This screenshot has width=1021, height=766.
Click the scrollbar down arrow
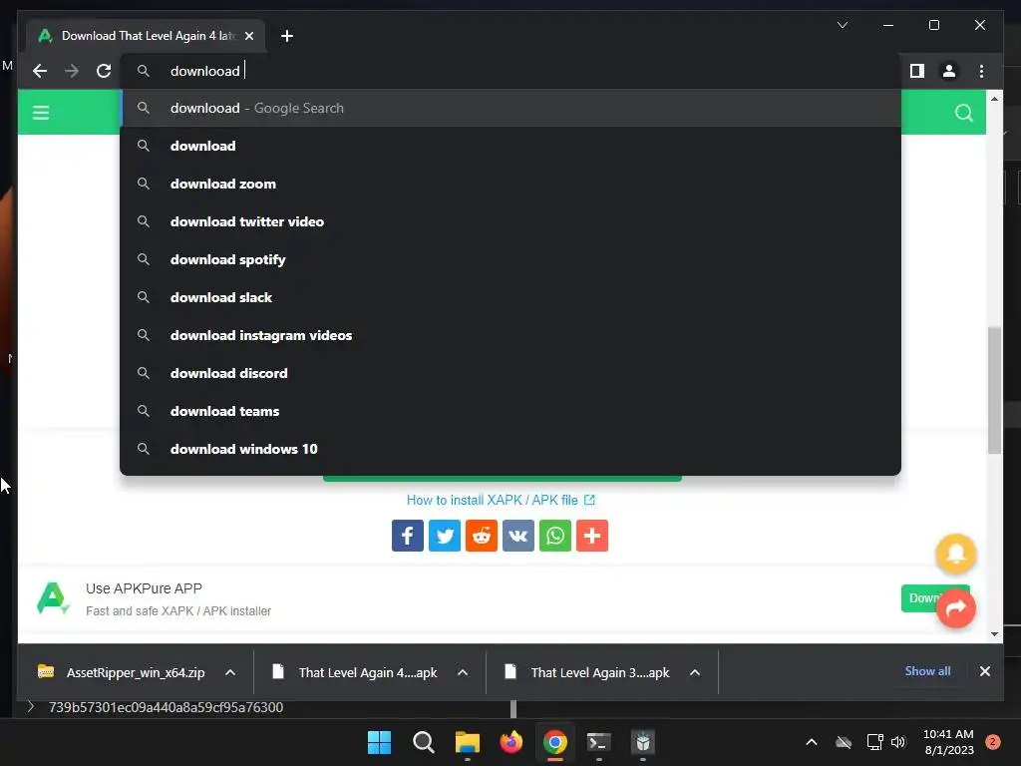tap(994, 633)
